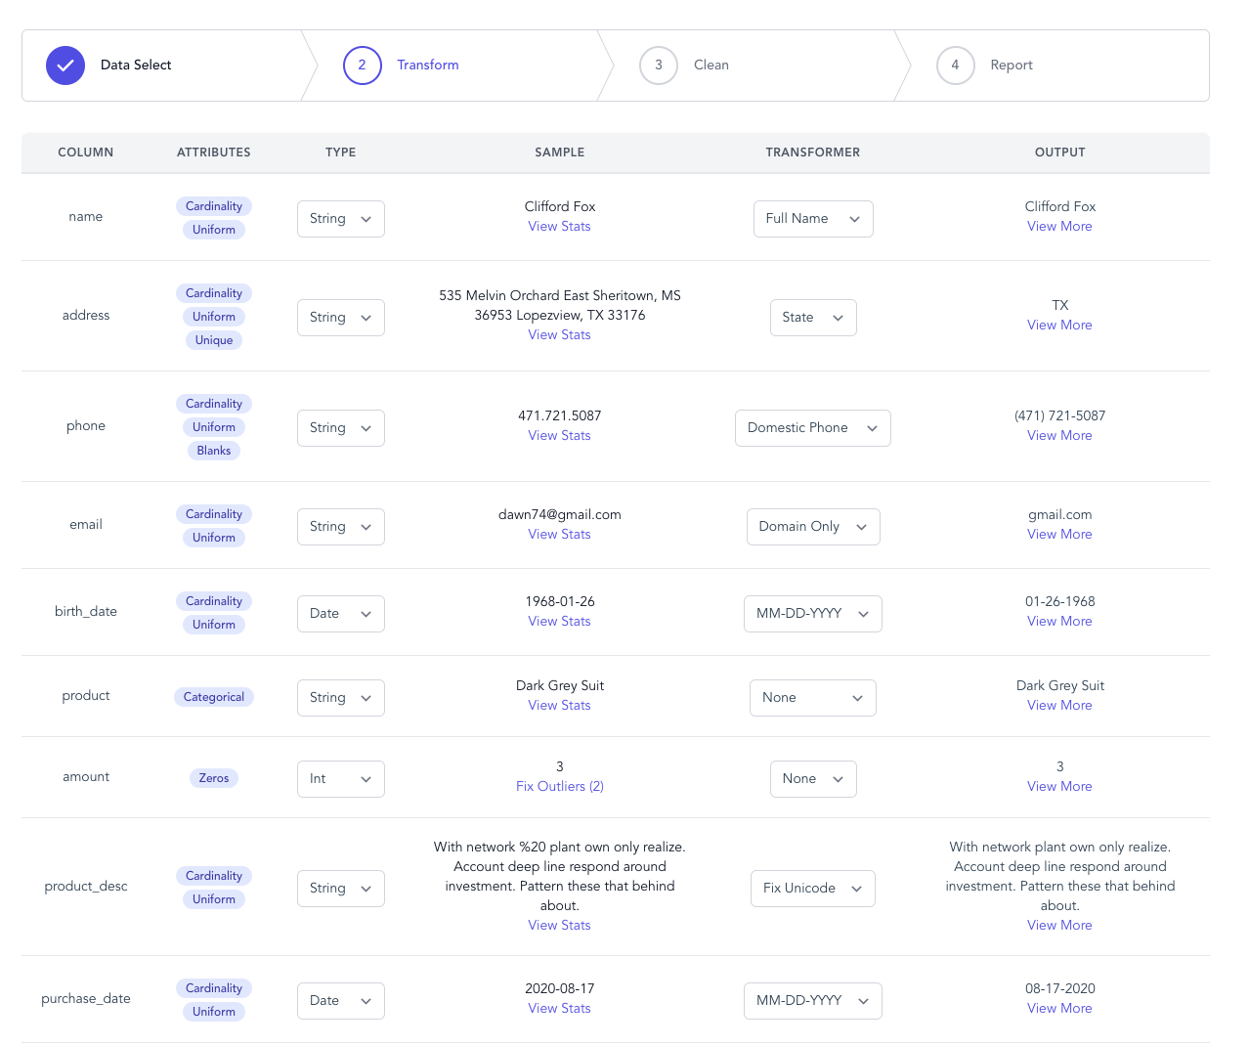Click View More for gmail.com output
Image resolution: width=1249 pixels, height=1045 pixels.
(x=1059, y=535)
